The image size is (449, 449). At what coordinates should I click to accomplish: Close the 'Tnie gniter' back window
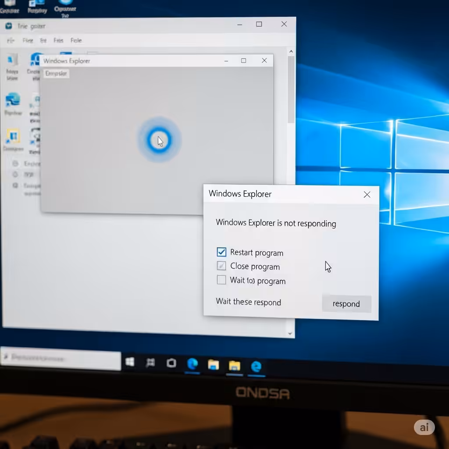(284, 24)
